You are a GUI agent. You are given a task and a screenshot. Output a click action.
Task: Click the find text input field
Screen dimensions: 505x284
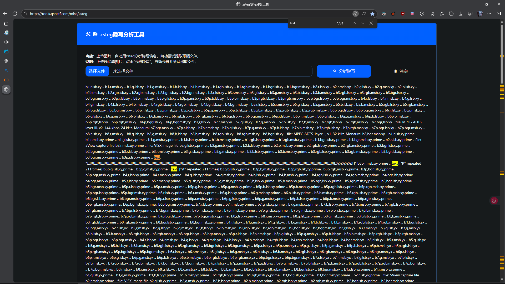click(x=310, y=23)
